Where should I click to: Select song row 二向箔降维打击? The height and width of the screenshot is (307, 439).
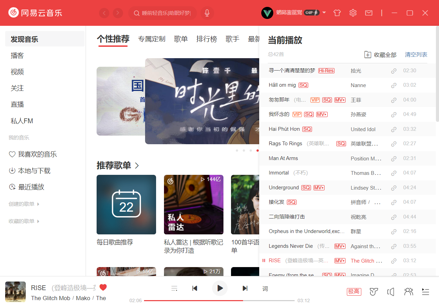coord(347,217)
